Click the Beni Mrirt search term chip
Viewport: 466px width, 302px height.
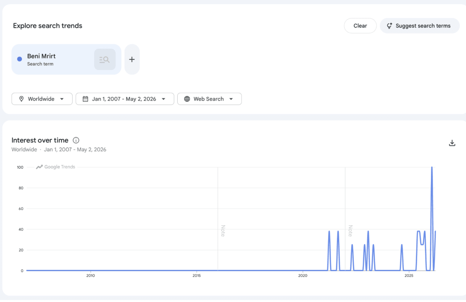(x=66, y=59)
